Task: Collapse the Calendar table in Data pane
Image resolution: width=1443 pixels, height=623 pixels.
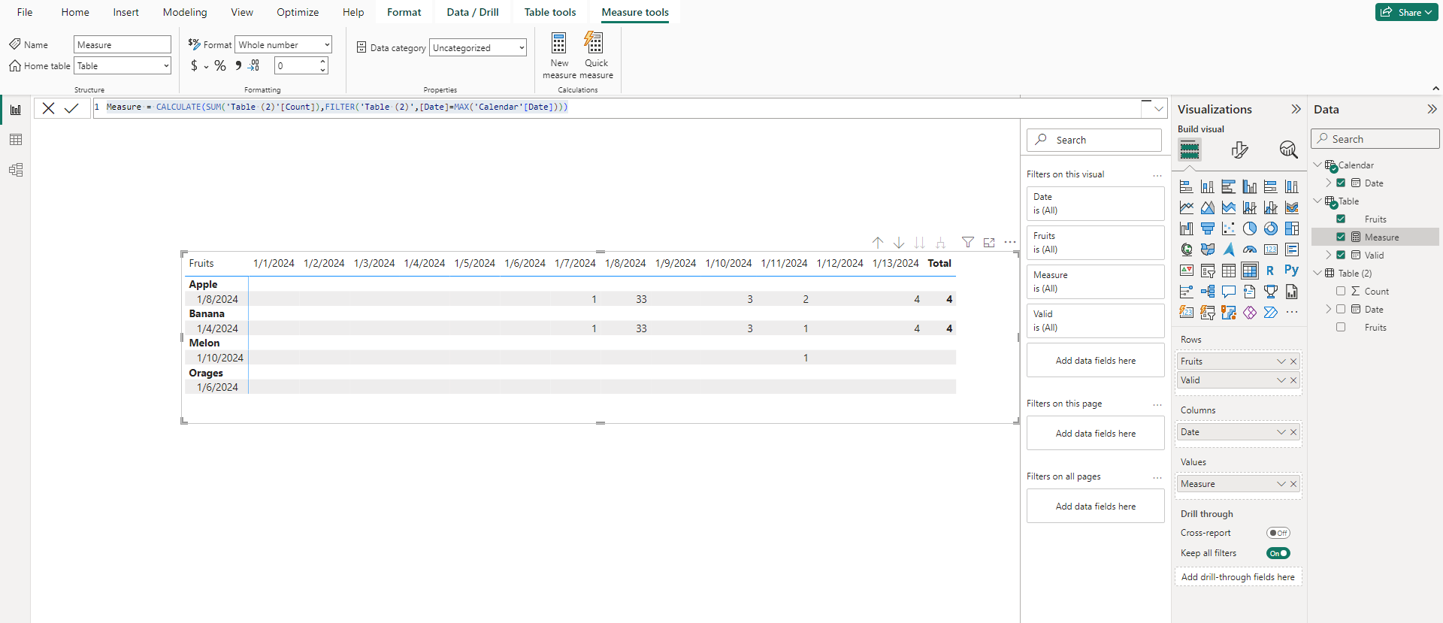Action: click(x=1317, y=165)
